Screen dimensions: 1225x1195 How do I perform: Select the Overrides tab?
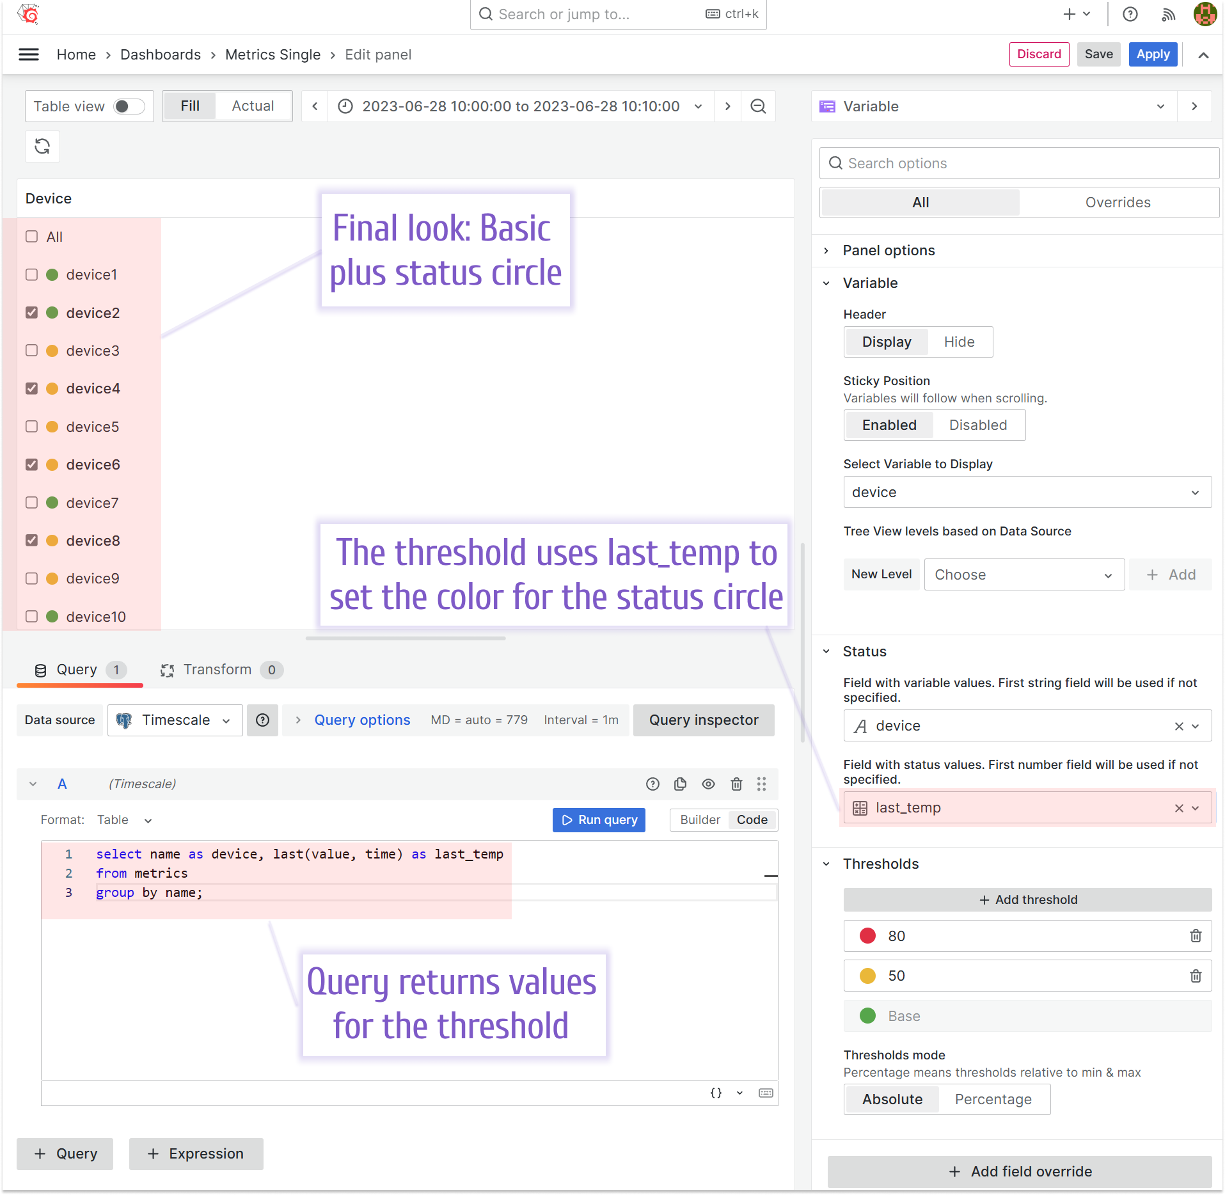1118,202
